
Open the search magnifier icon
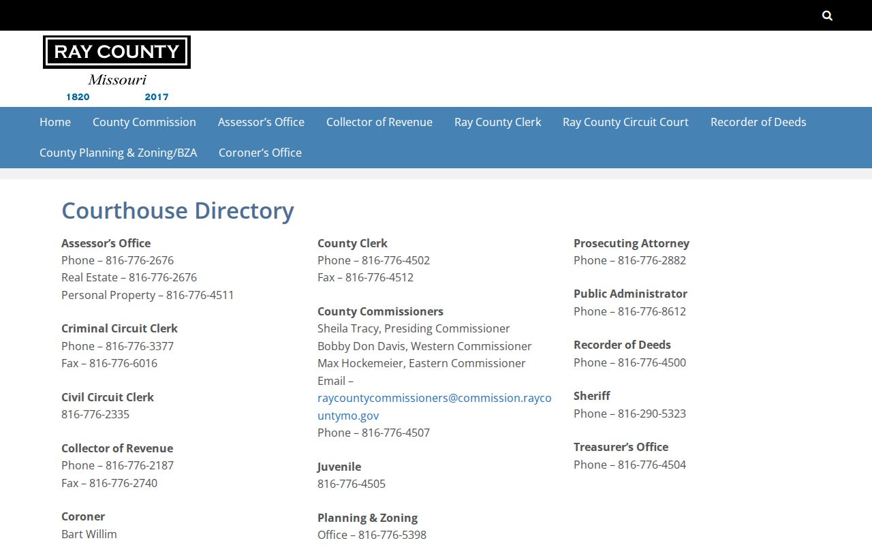point(827,16)
